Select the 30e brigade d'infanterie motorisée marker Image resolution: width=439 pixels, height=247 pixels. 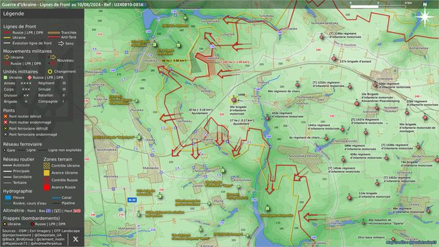pos(234,99)
